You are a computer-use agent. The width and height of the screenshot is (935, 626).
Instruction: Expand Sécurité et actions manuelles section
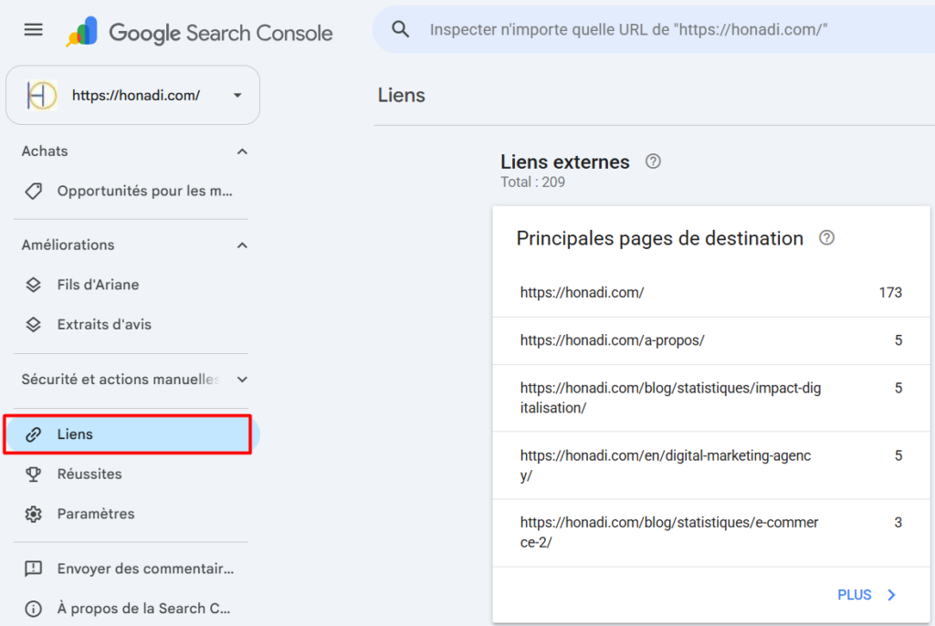[x=242, y=380]
